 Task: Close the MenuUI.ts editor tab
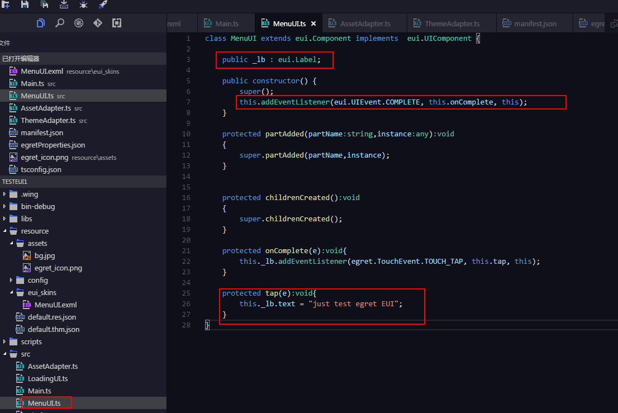313,23
